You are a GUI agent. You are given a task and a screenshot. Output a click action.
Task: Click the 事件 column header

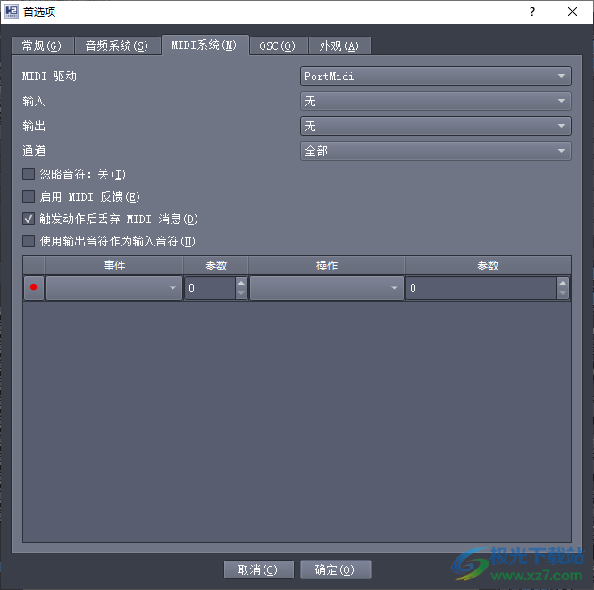[x=114, y=265]
